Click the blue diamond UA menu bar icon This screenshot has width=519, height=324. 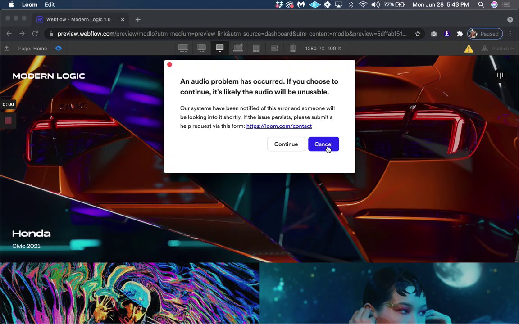tap(314, 4)
